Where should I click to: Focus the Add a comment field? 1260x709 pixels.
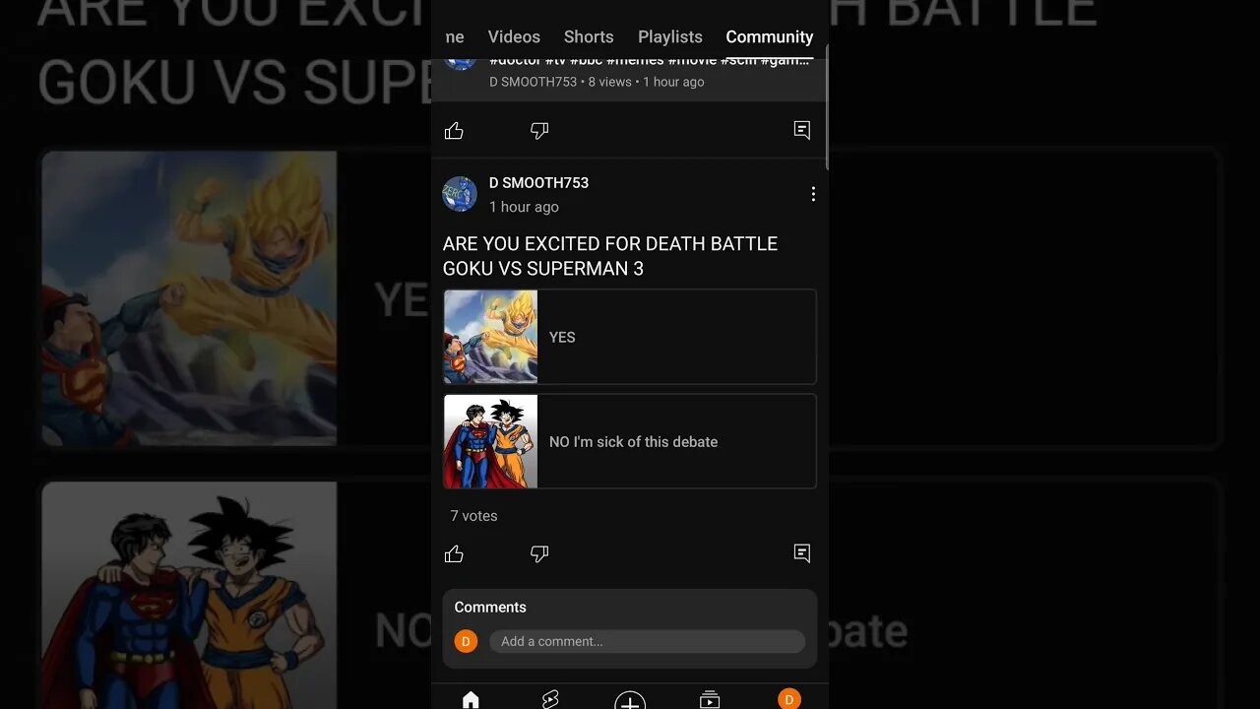point(647,641)
